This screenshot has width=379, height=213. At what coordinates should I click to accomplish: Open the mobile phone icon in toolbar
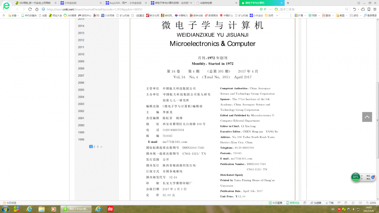click(x=369, y=9)
